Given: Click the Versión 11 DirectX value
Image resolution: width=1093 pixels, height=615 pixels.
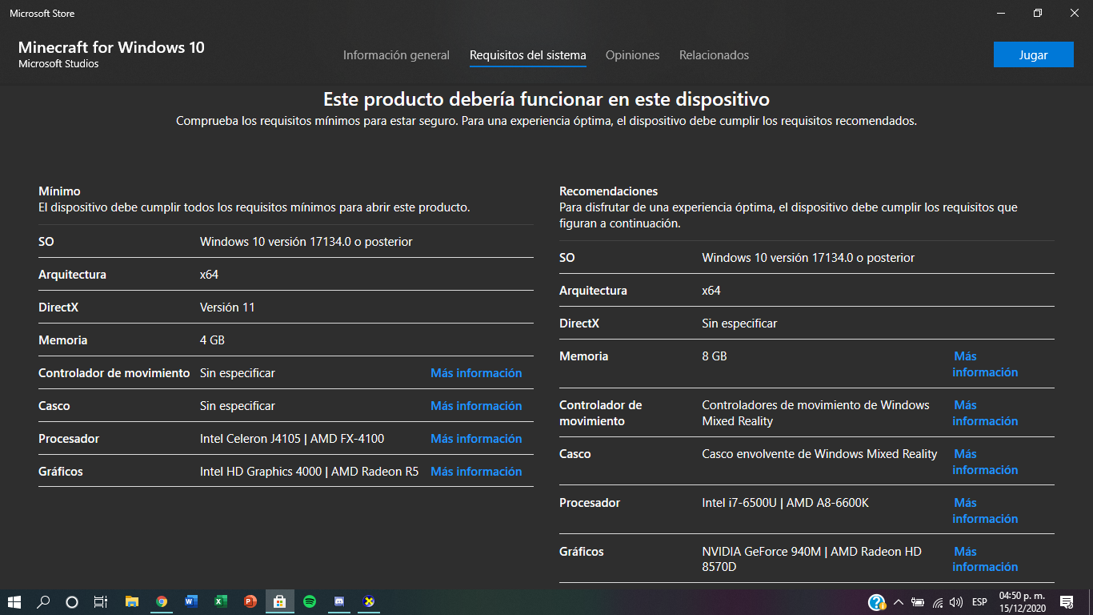Looking at the screenshot, I should [x=227, y=307].
